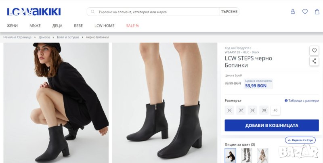Viewport: 323px width, 163px height.
Task: Choose the black color option thumbnail
Action: [231, 155]
